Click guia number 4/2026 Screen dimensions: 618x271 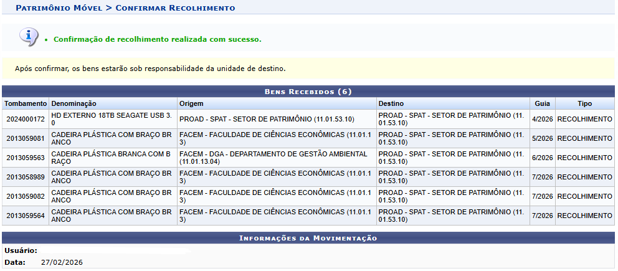542,119
